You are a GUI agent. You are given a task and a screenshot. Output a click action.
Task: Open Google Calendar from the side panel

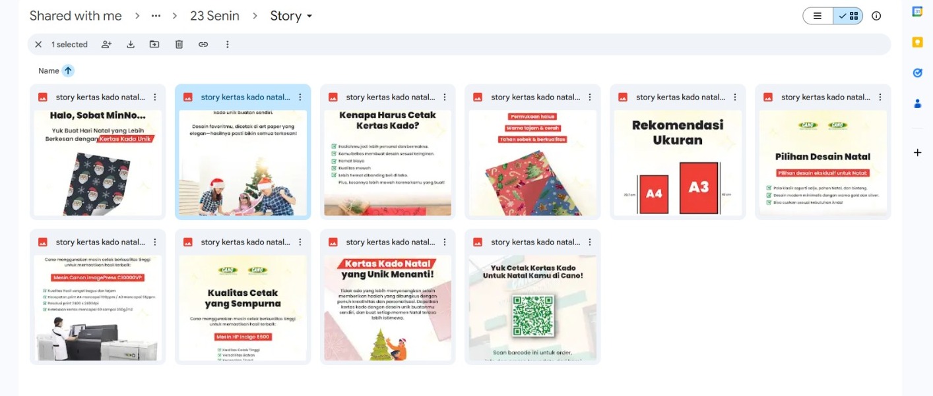point(917,12)
